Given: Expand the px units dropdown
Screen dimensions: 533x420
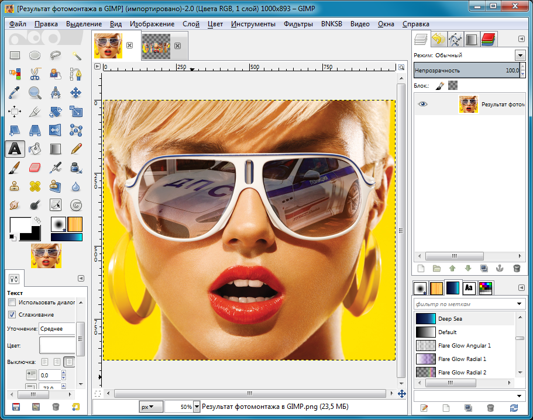Looking at the screenshot, I should pos(151,407).
